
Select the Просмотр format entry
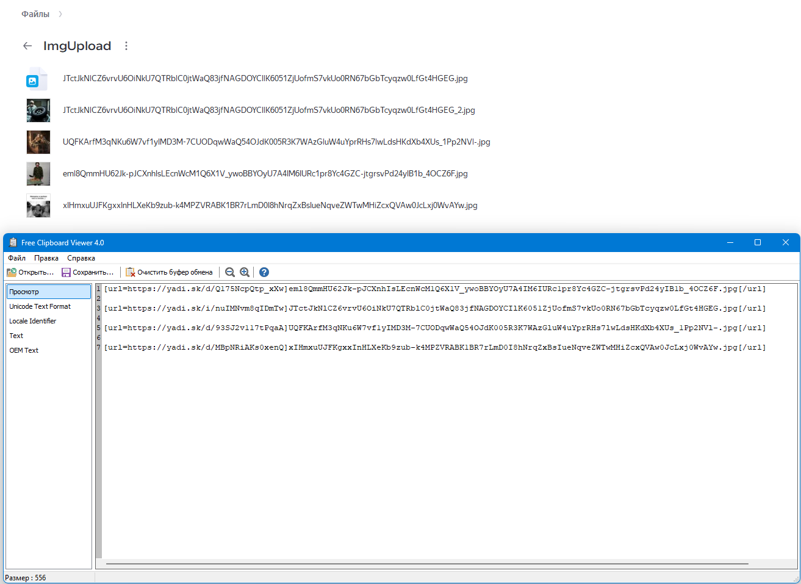pos(49,292)
